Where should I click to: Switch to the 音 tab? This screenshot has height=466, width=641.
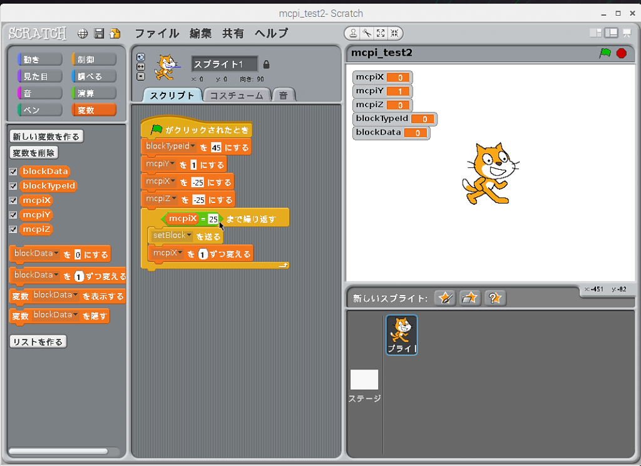[x=284, y=95]
